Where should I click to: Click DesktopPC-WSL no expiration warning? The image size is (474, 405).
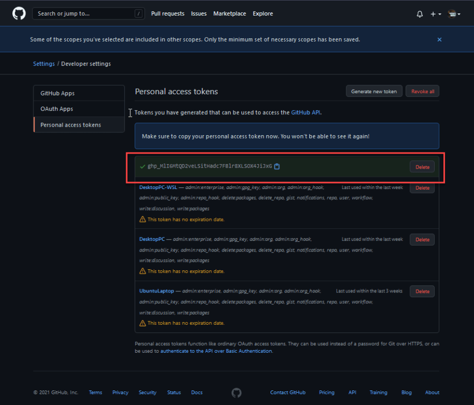pyautogui.click(x=182, y=219)
